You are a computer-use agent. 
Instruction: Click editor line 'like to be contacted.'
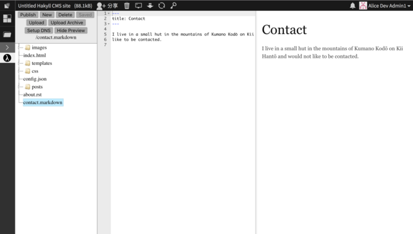click(137, 40)
